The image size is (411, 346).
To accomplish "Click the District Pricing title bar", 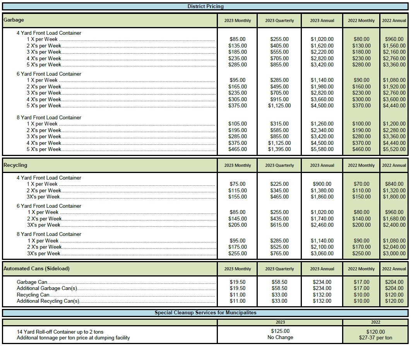I will tap(205, 7).
